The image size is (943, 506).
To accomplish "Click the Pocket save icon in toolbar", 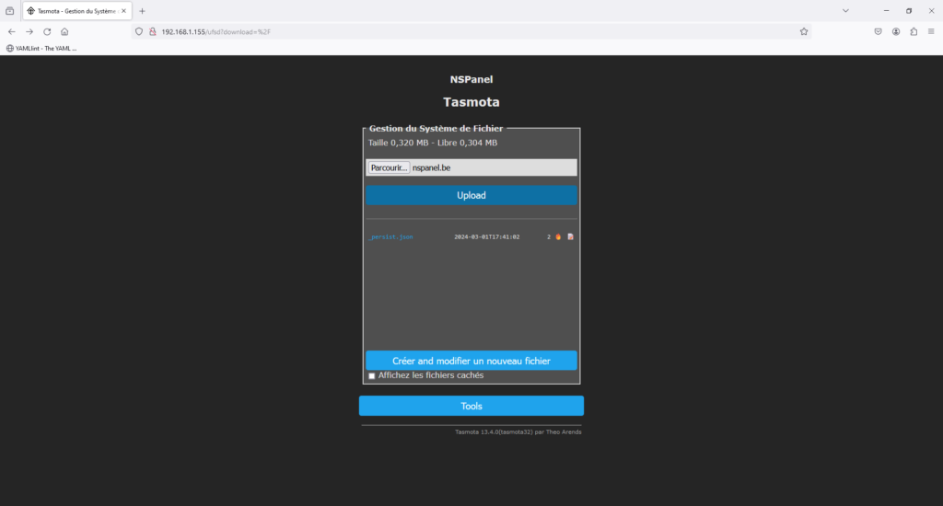I will pos(879,31).
